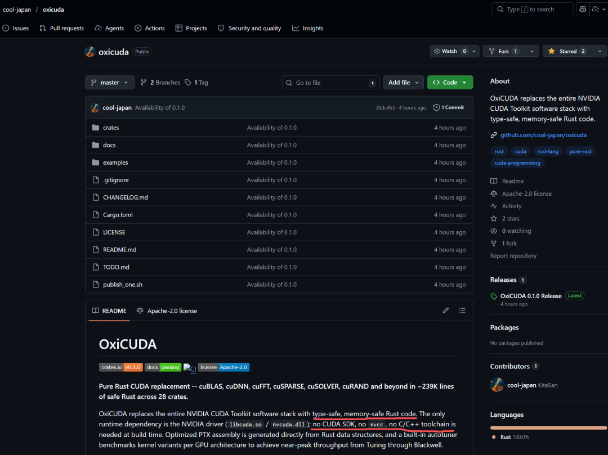Select the README tab

click(x=109, y=310)
